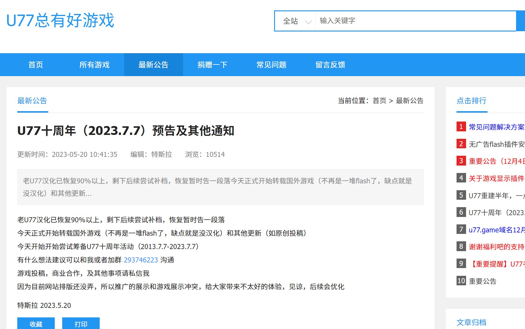Click the gray rank badge number 6
The width and height of the screenshot is (525, 329).
461,212
